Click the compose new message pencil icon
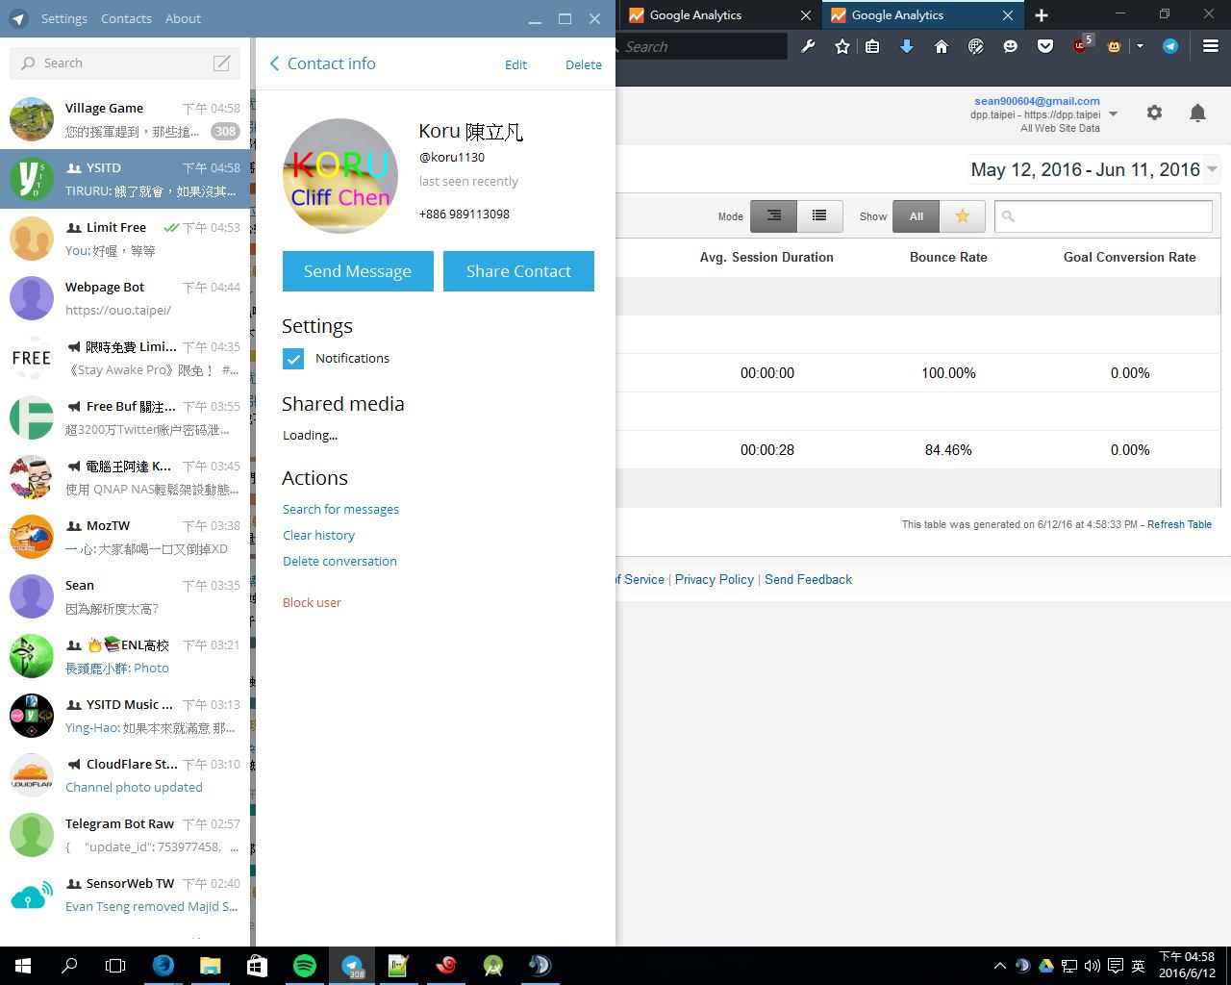 pyautogui.click(x=221, y=63)
